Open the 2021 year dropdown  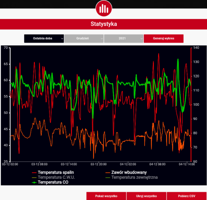[123, 38]
